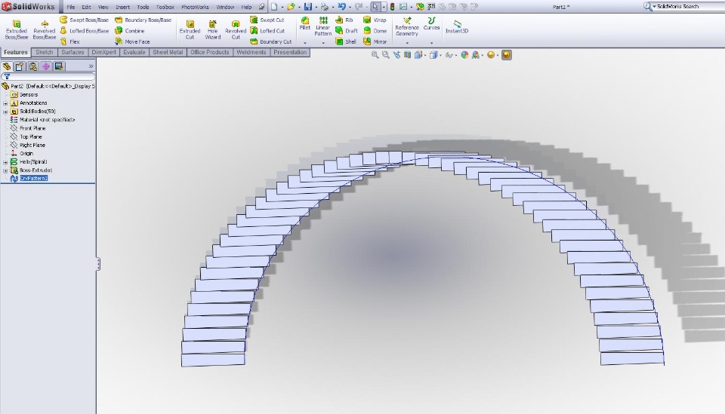
Task: Select the Revolved Cut tool
Action: pos(236,29)
